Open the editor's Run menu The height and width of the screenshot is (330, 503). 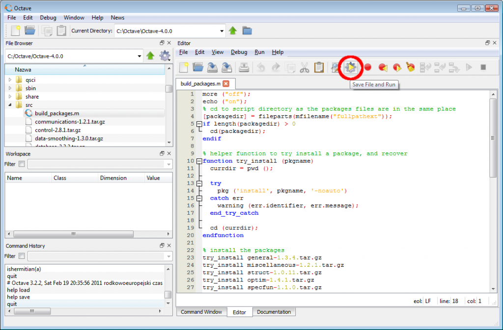[259, 52]
